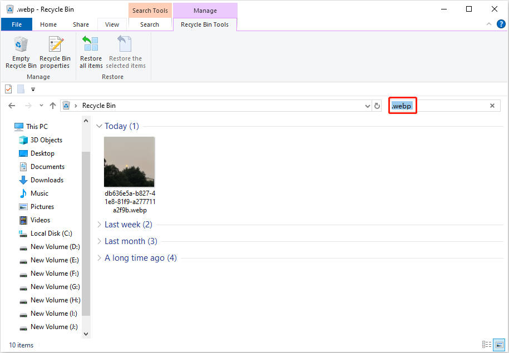
Task: Click the navigation pane scroll up arrow
Action: point(86,121)
